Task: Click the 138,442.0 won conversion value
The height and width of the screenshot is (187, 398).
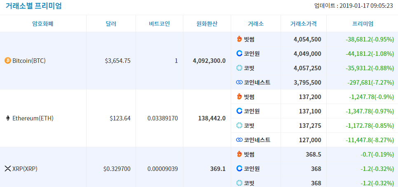Action: point(212,118)
